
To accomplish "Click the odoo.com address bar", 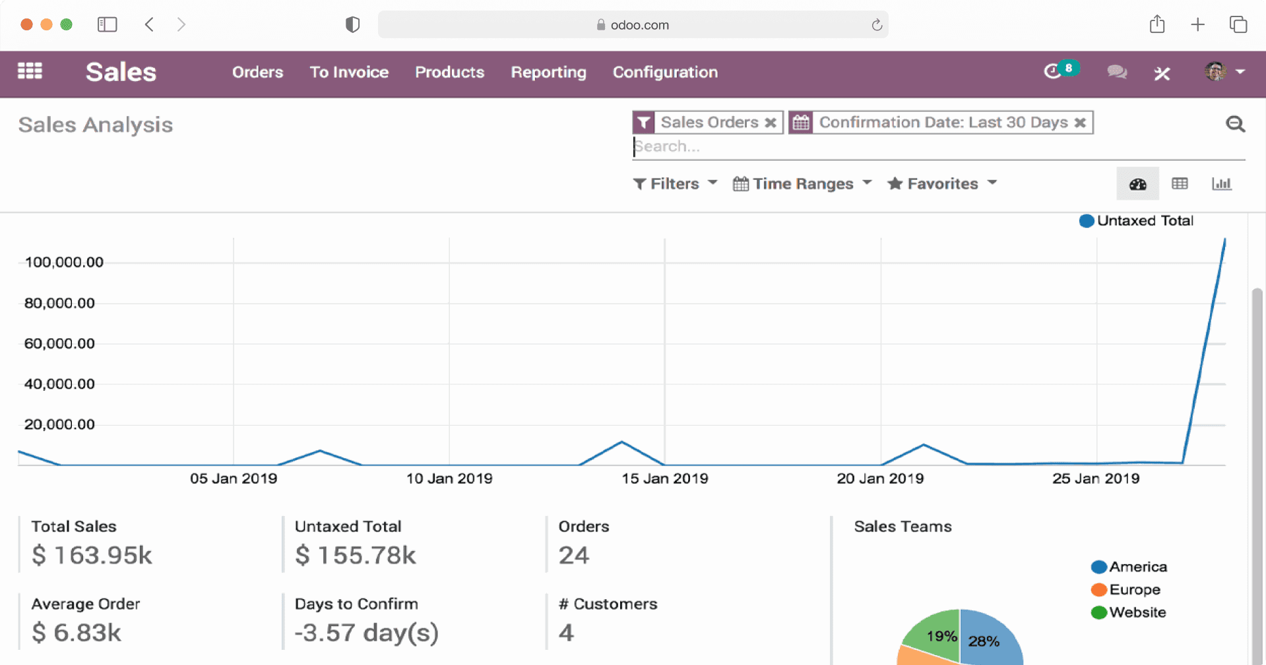I will point(633,24).
